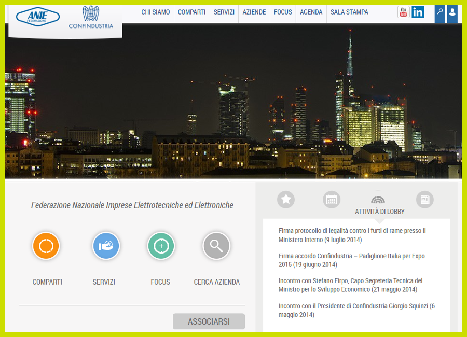Image resolution: width=467 pixels, height=337 pixels.
Task: Click the blue Servizi hand icon
Action: [106, 246]
